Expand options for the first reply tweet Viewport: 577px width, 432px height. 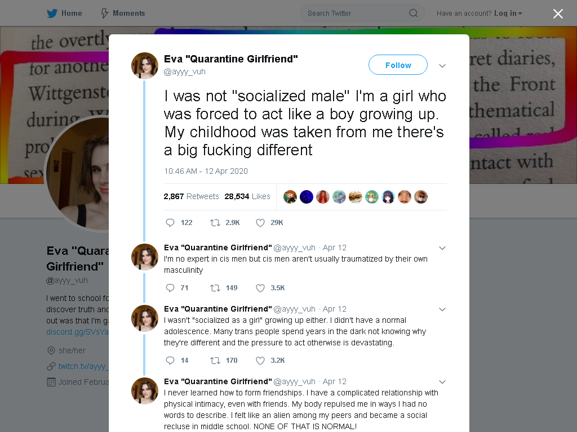click(442, 248)
